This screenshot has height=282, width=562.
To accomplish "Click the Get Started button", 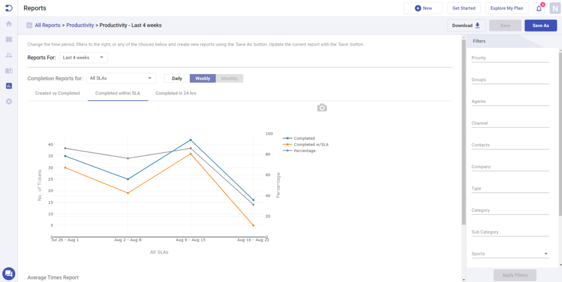I will [x=464, y=8].
